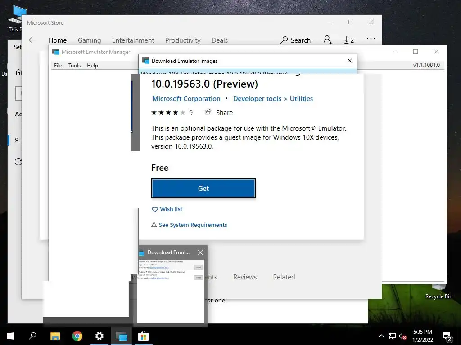Open Settings gear on the taskbar
461x345 pixels.
coord(99,336)
